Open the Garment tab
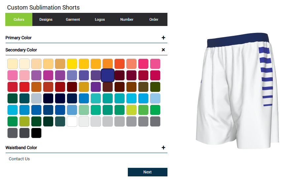 click(73, 19)
